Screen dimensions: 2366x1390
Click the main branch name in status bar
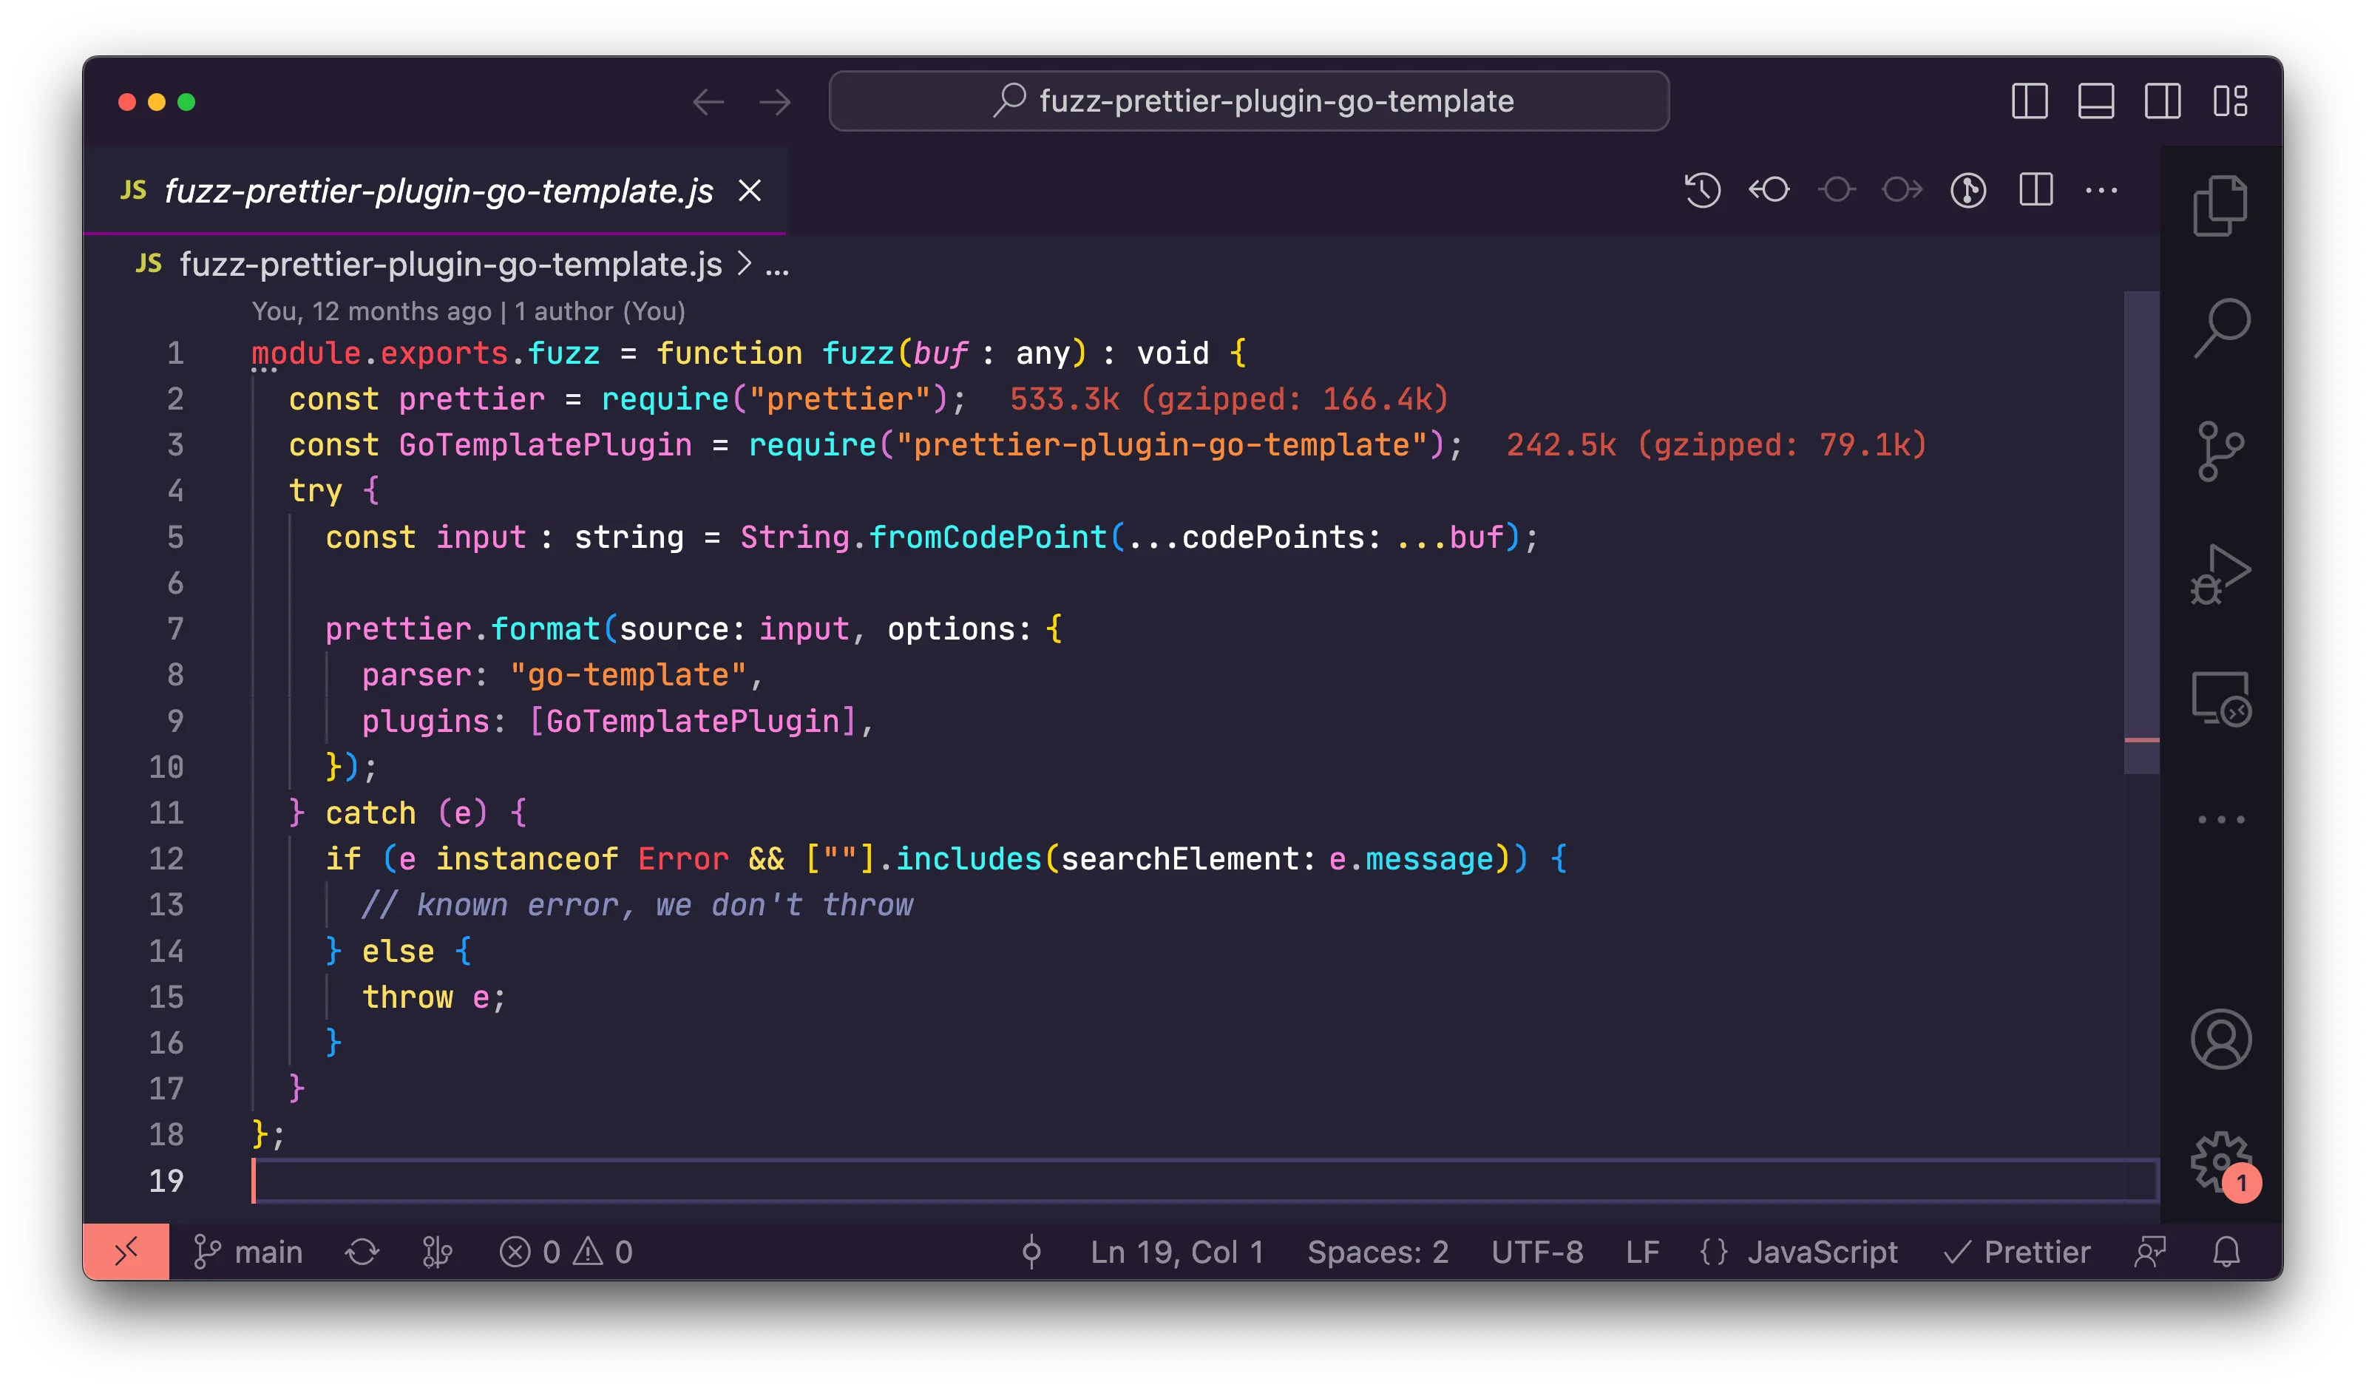[268, 1252]
